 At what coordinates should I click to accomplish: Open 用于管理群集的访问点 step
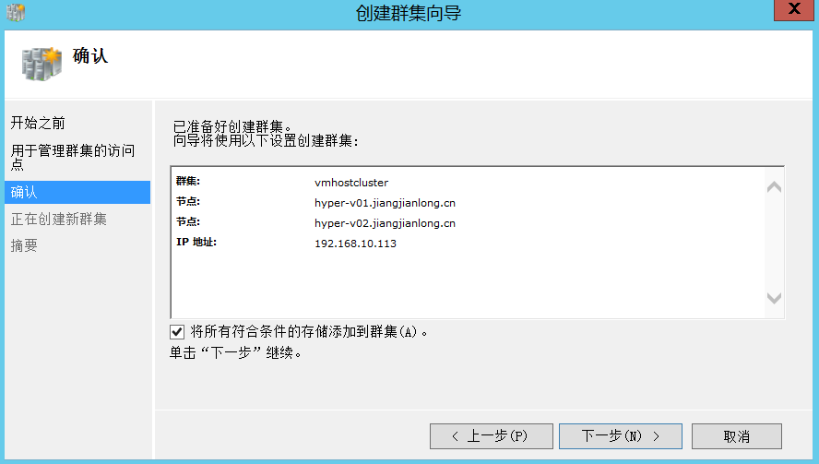(73, 157)
